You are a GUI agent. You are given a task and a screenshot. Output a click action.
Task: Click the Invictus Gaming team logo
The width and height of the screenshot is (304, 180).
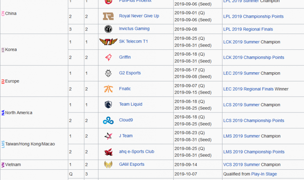(108, 29)
